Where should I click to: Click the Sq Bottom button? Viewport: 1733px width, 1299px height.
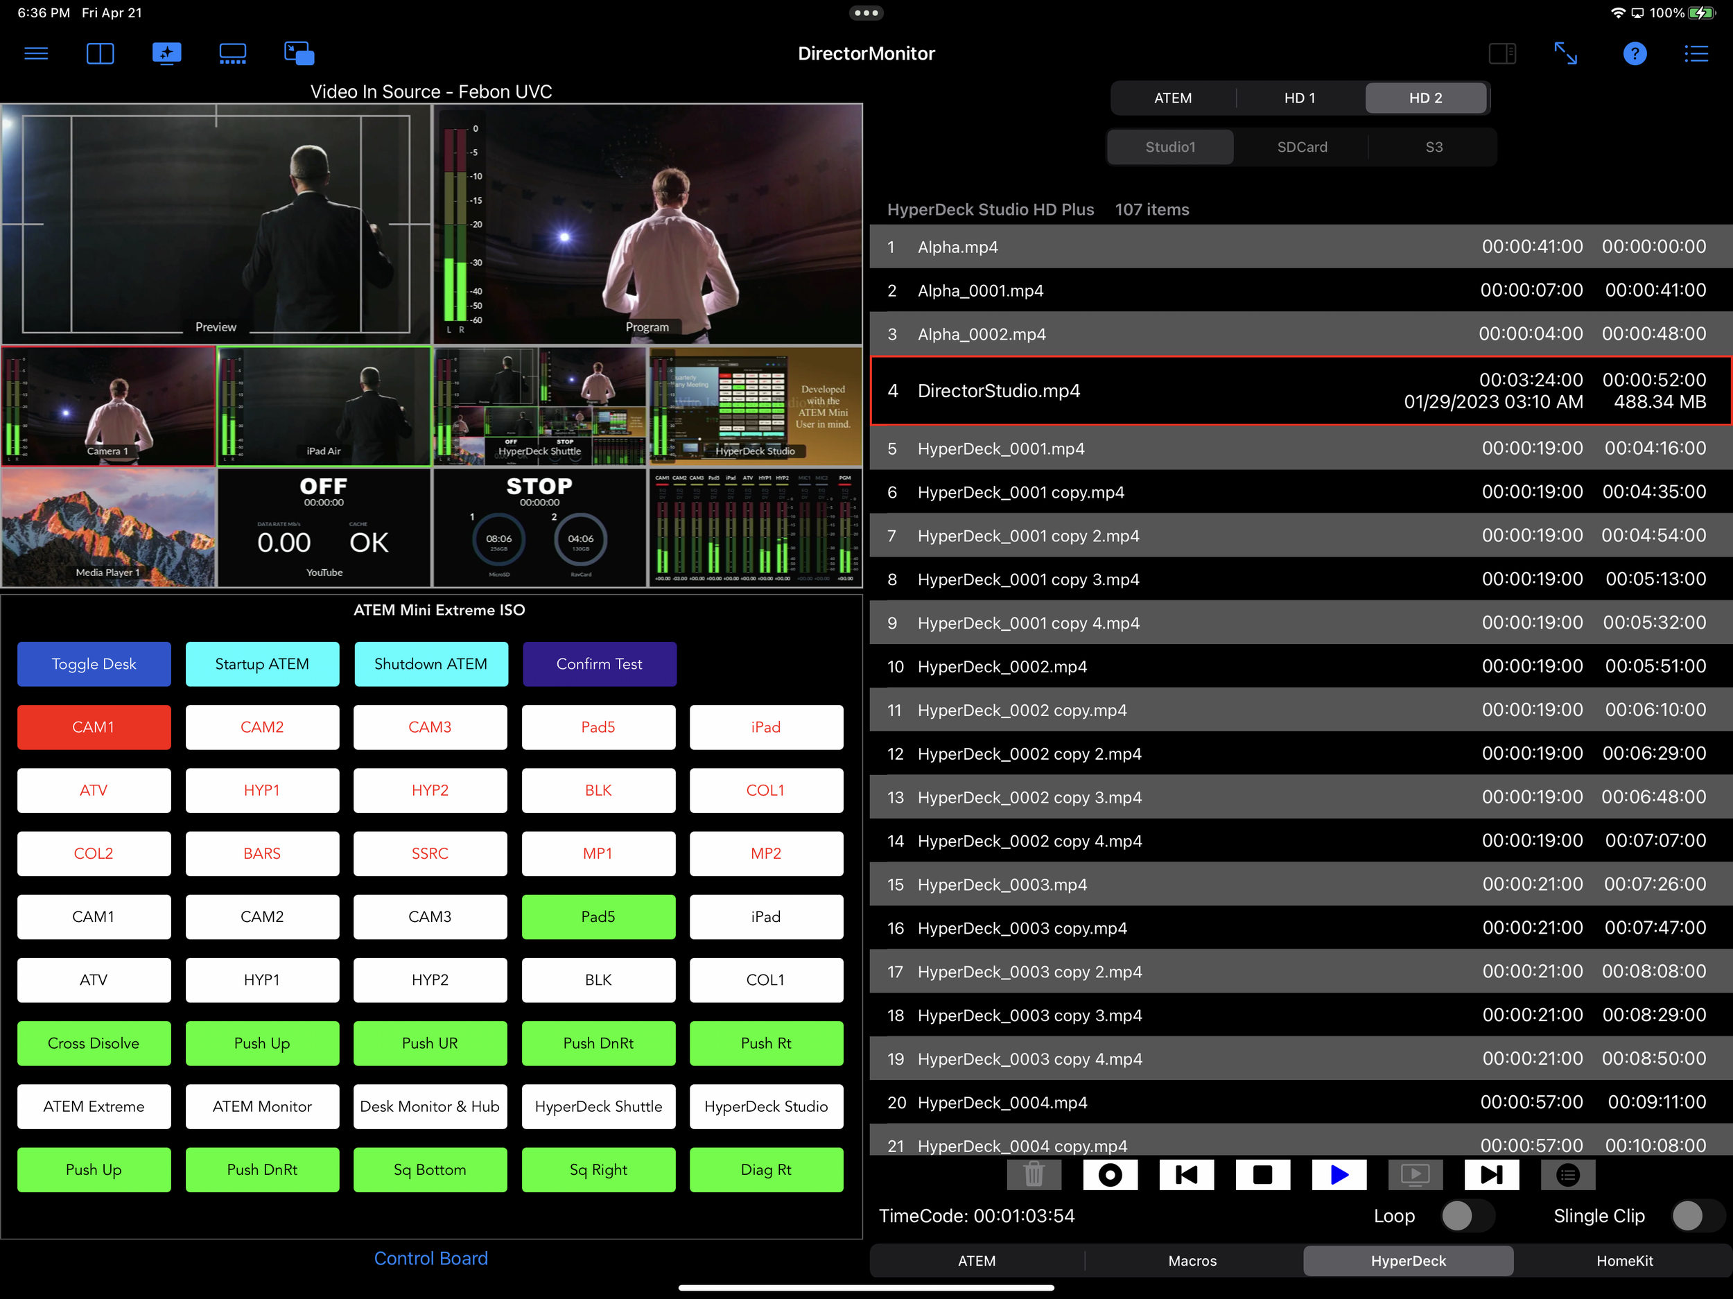(x=430, y=1170)
